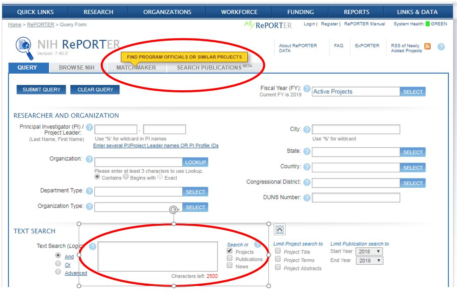Click the MyRePORTER logo
Screen dimensions: 457x299
pos(268,25)
